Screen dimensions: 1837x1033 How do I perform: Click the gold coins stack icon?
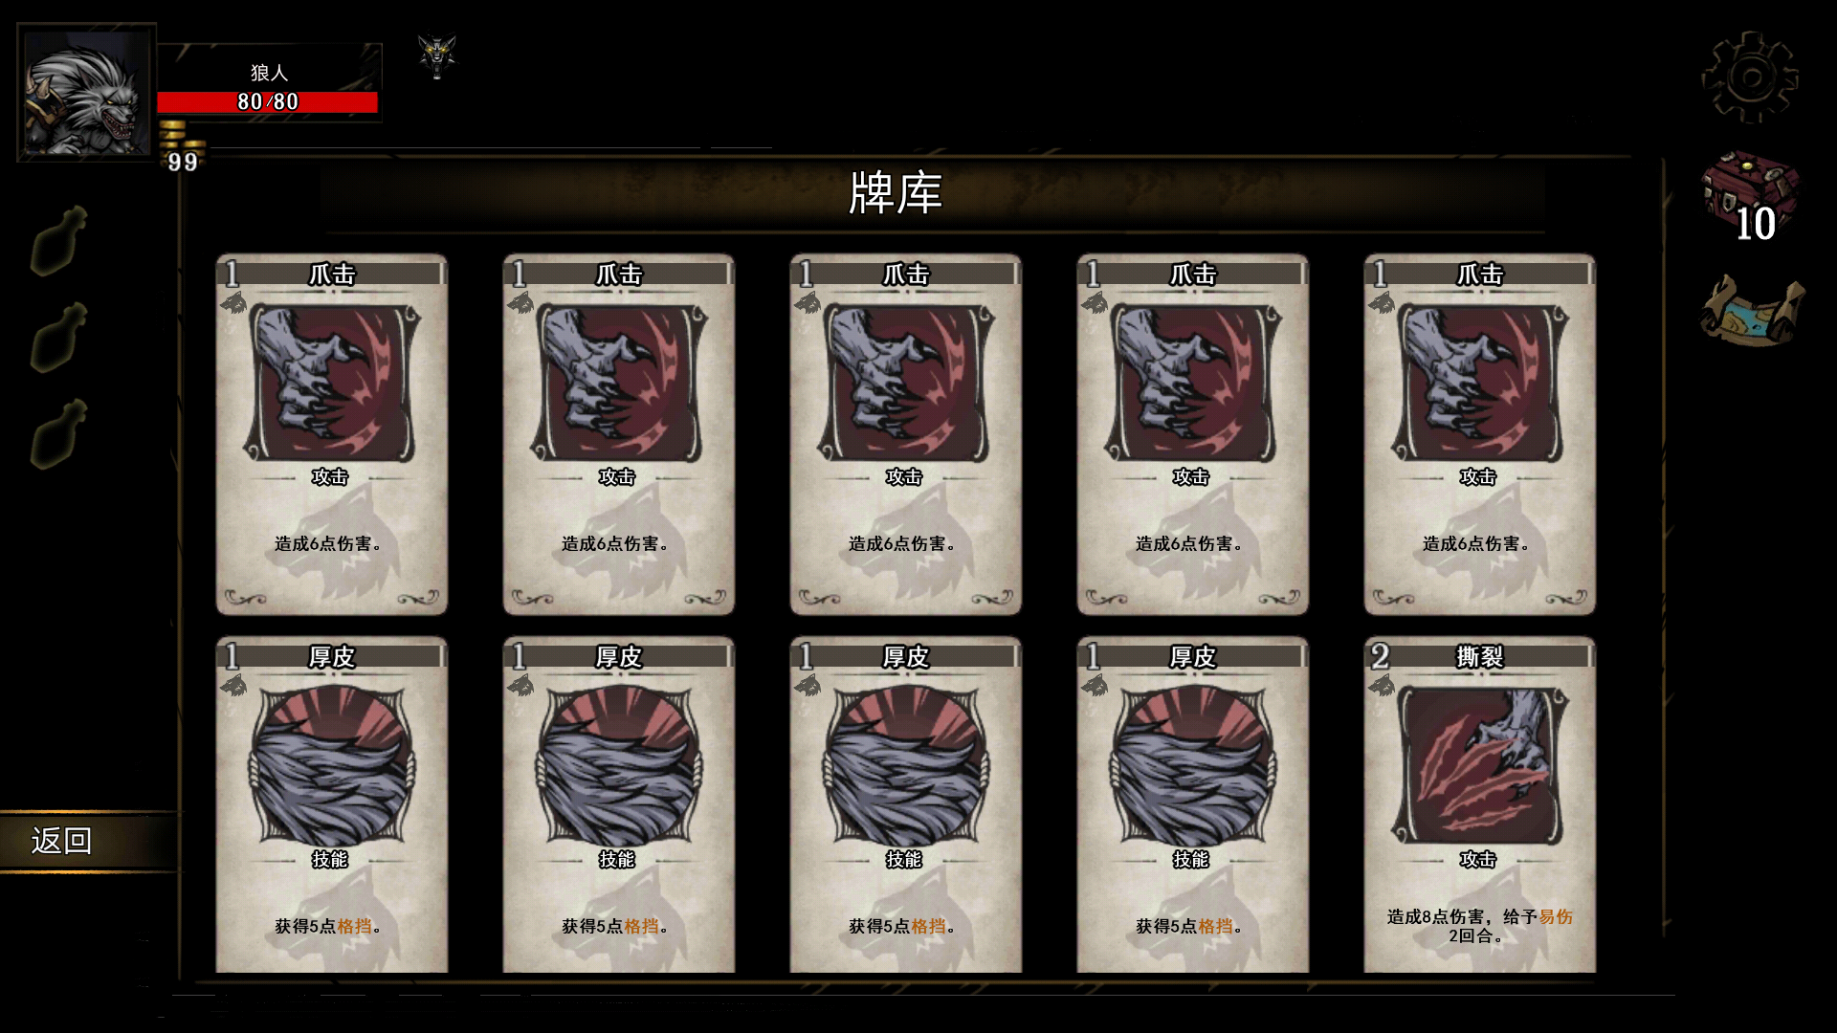click(x=182, y=137)
